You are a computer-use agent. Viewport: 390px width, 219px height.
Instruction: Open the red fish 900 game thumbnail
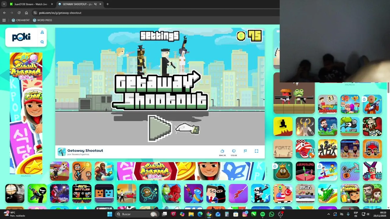(305, 149)
